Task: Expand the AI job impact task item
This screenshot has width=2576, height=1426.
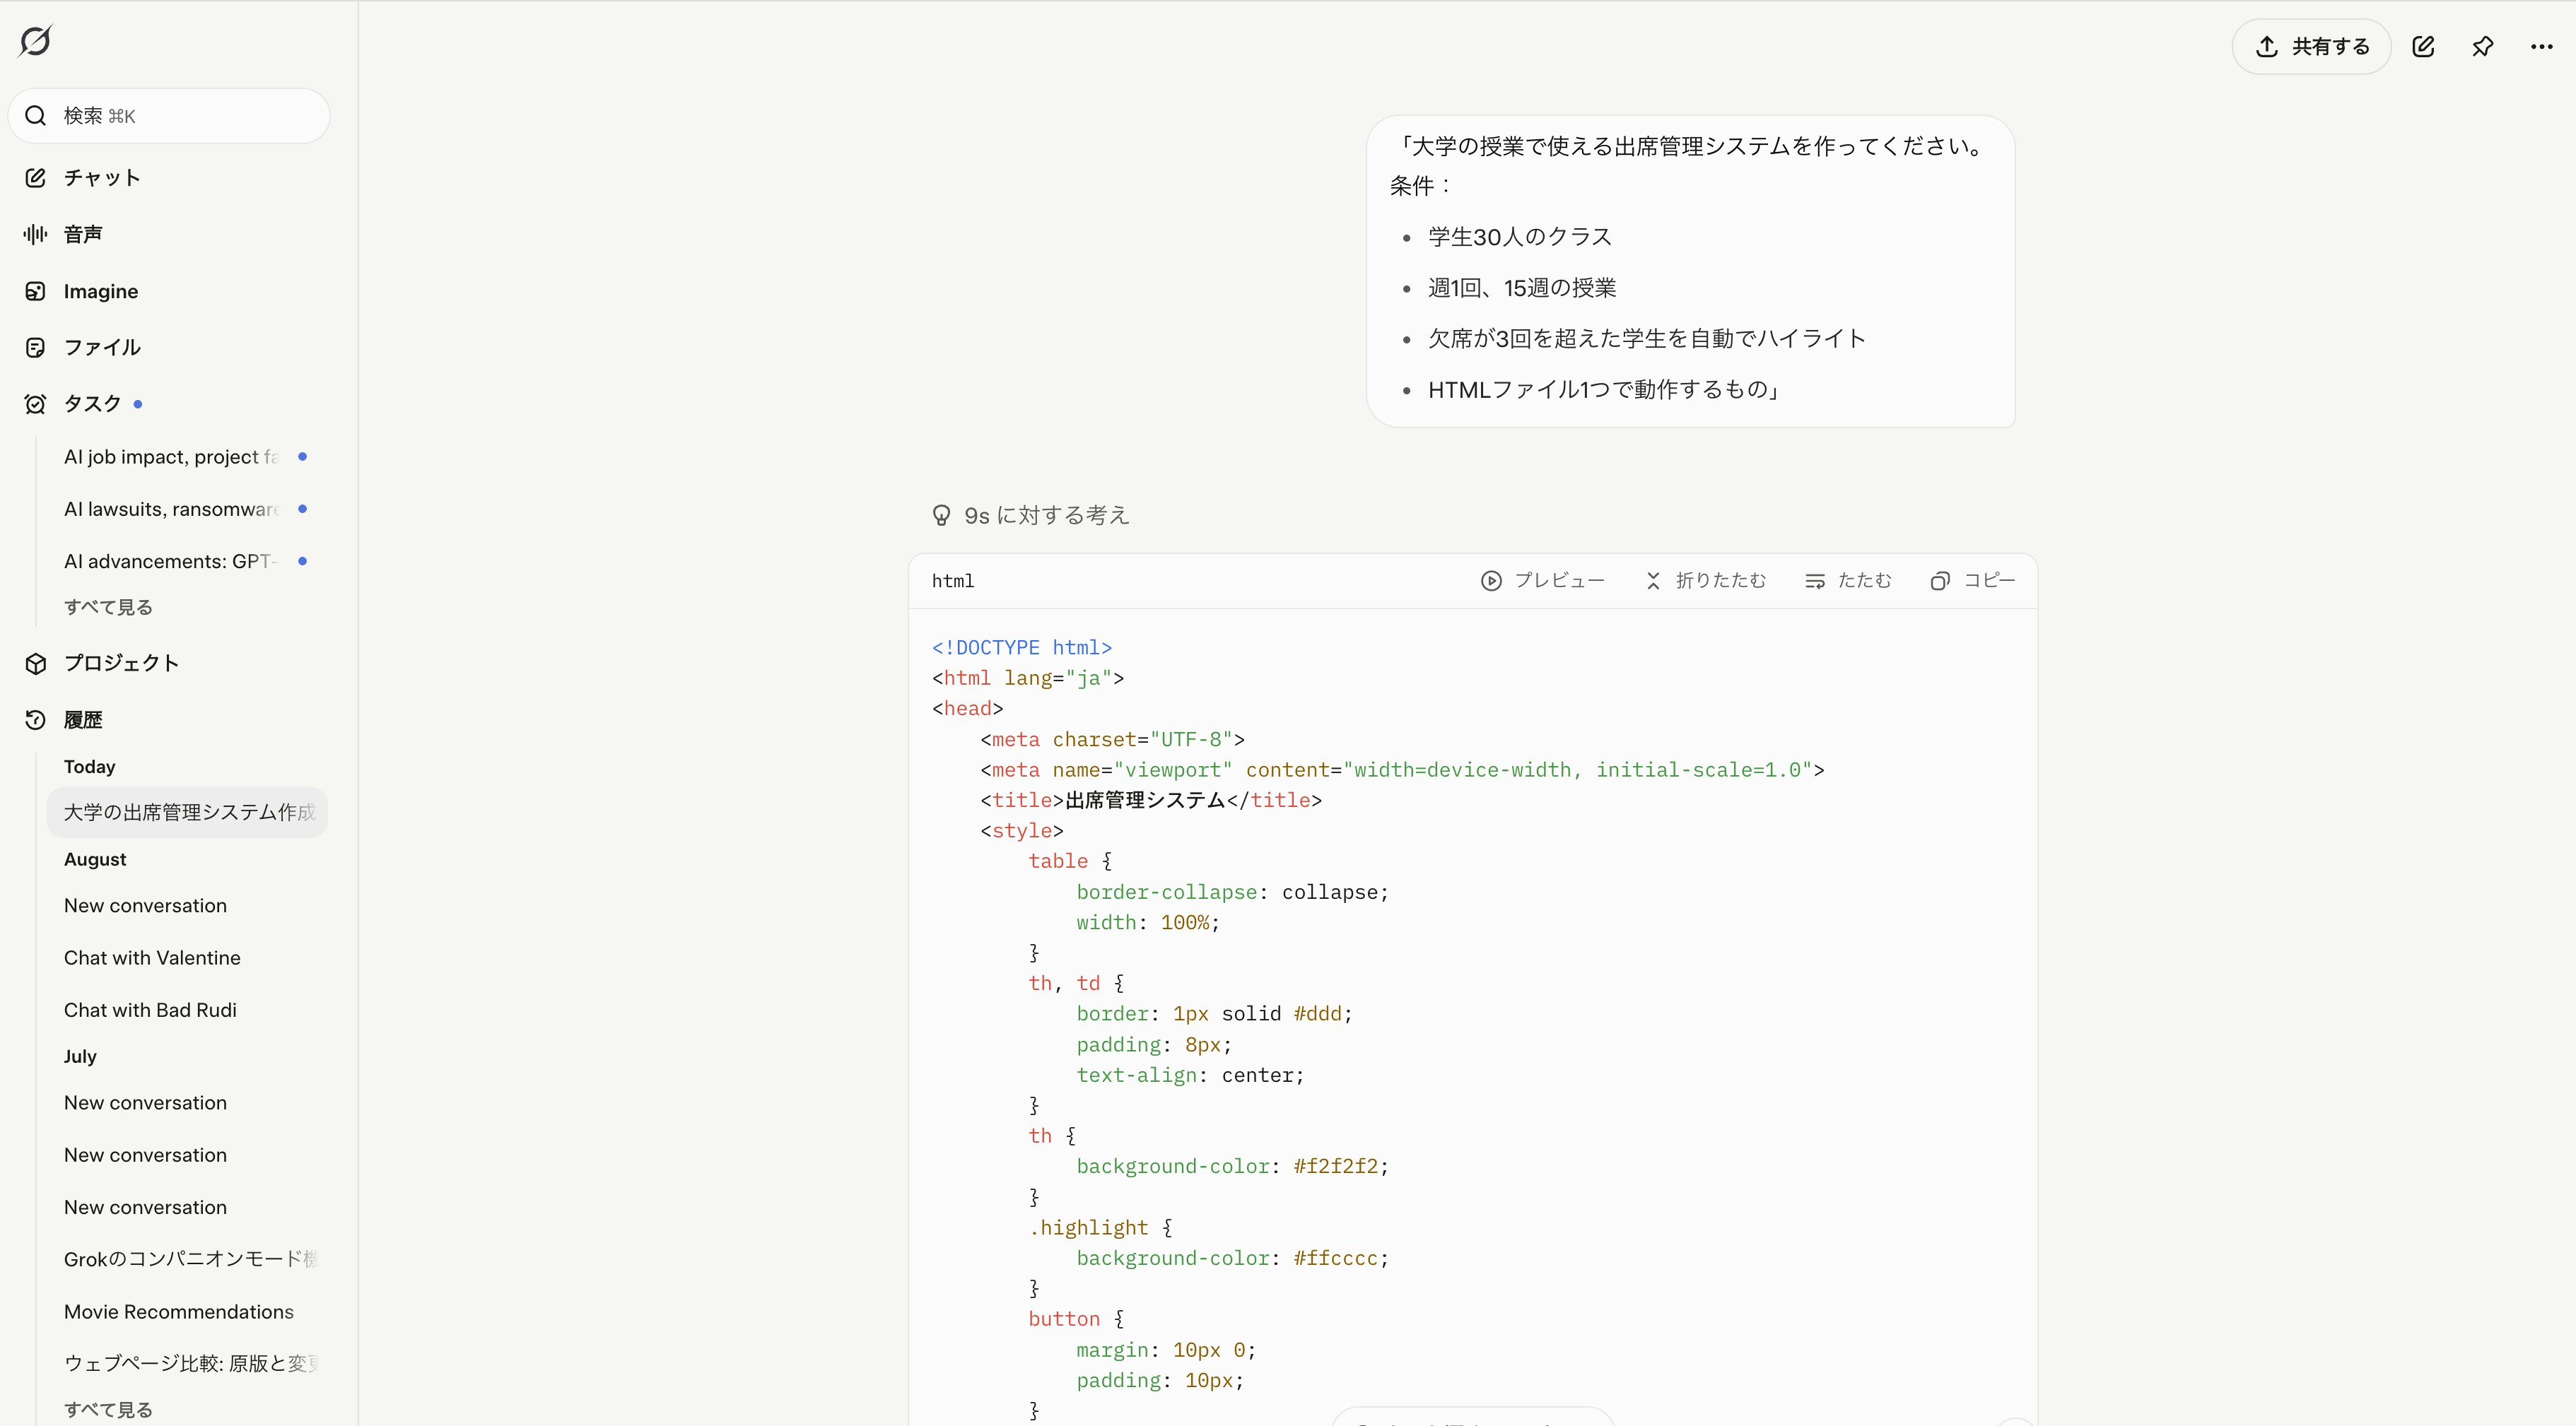Action: [170, 456]
